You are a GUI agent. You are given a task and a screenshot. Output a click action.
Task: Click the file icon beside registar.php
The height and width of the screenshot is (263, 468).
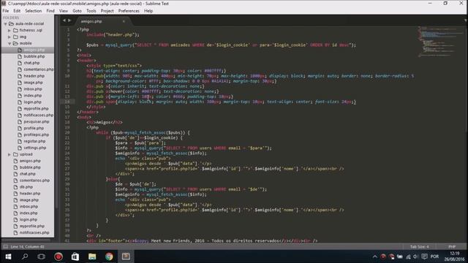[x=20, y=141]
